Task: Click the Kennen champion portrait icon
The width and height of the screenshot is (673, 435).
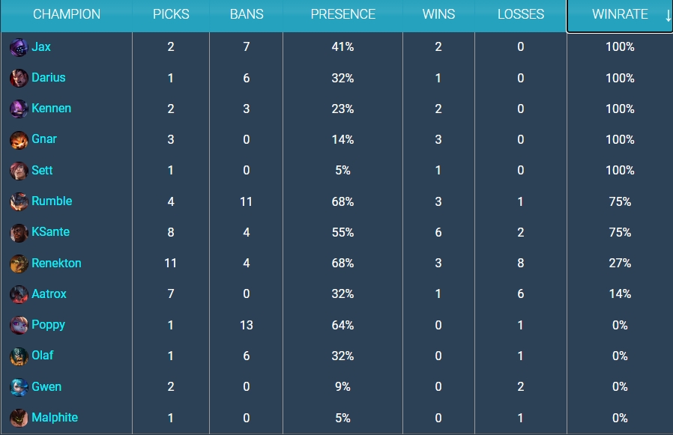Action: (19, 109)
